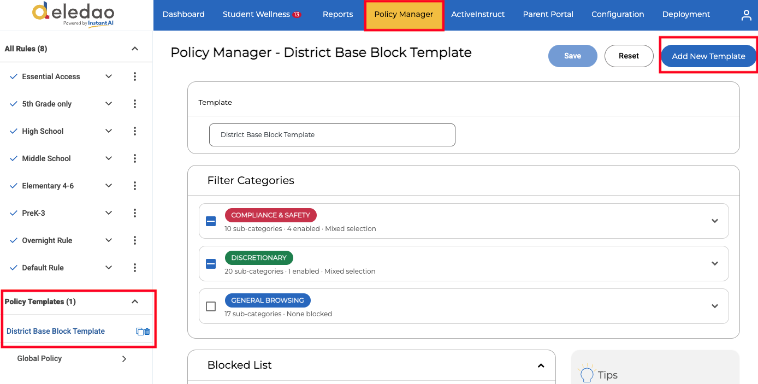Collapse the All Rules (8) section
This screenshot has height=384, width=758.
tap(135, 49)
